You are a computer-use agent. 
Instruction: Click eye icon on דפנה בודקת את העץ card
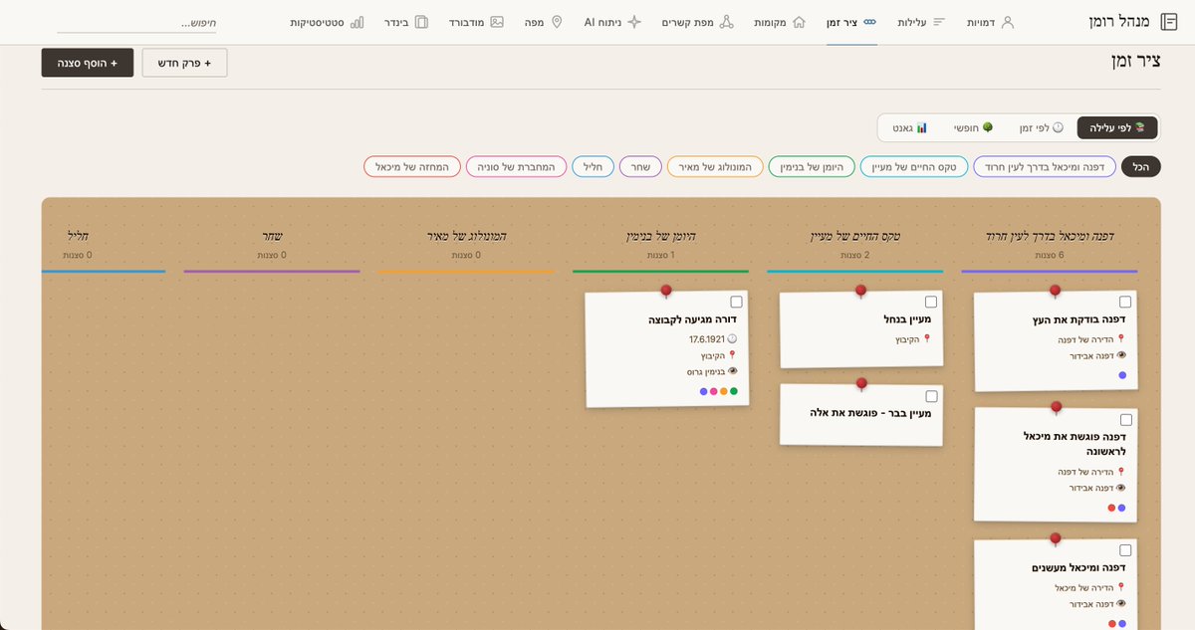coord(1121,355)
